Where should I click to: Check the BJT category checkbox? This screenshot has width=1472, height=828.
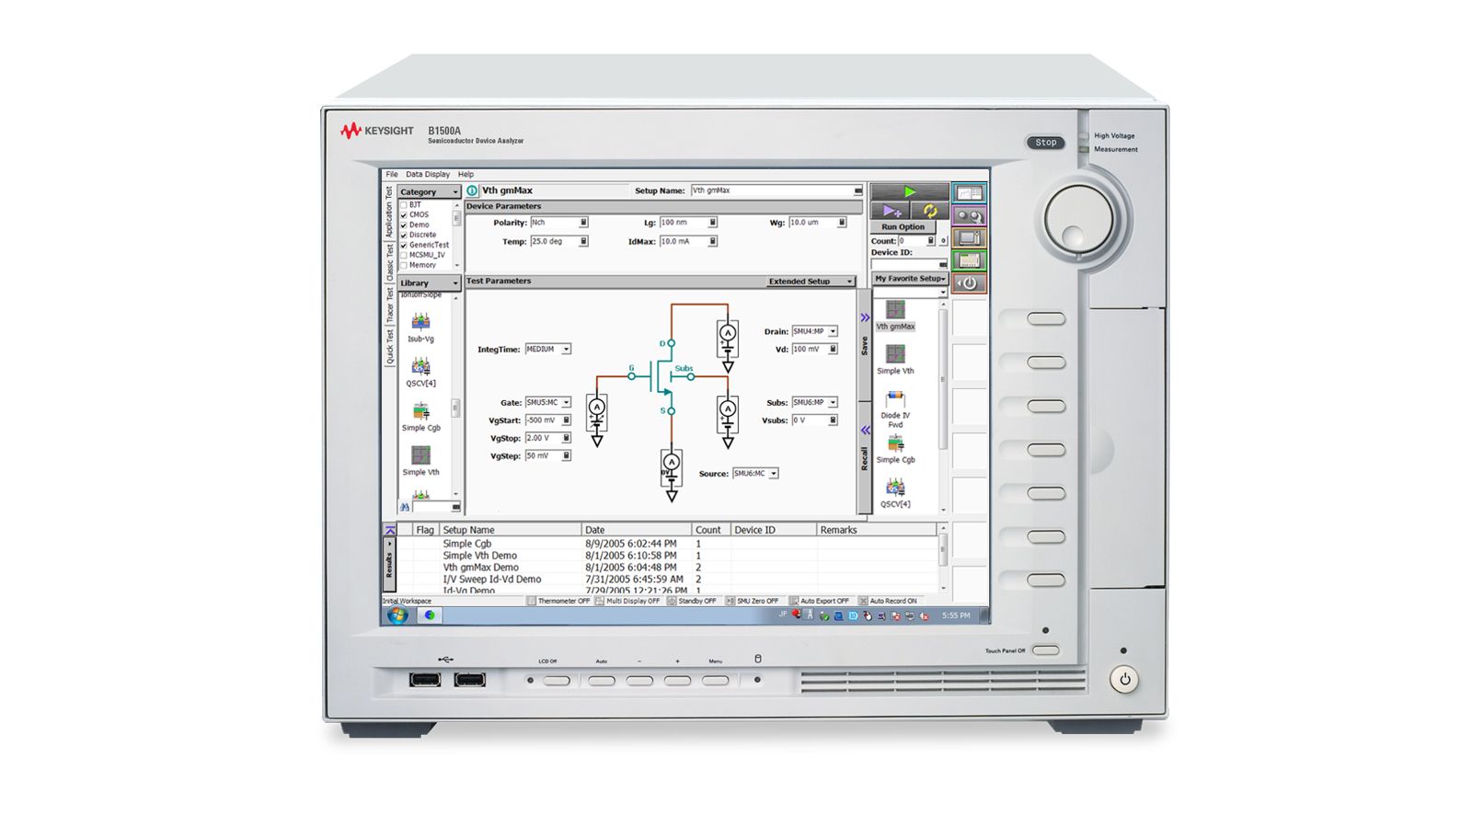tap(403, 204)
